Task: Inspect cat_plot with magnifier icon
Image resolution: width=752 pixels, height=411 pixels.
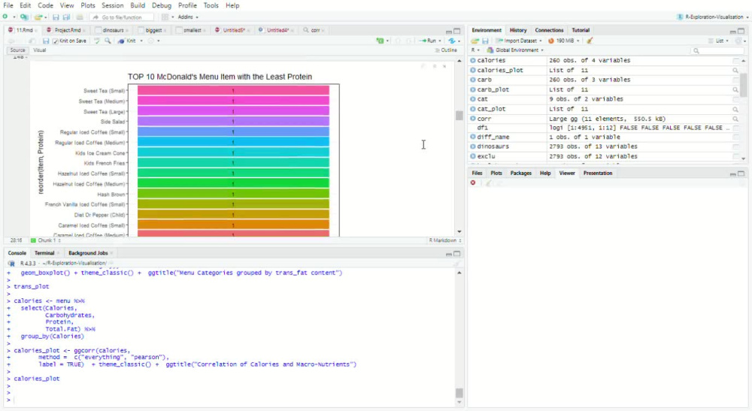Action: [x=735, y=109]
